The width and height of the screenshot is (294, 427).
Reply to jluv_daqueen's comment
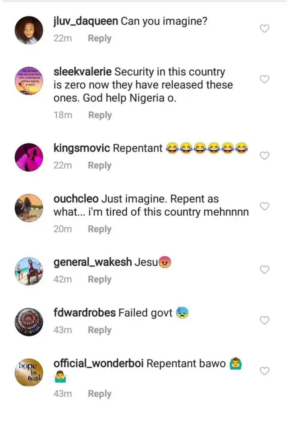[x=99, y=38]
